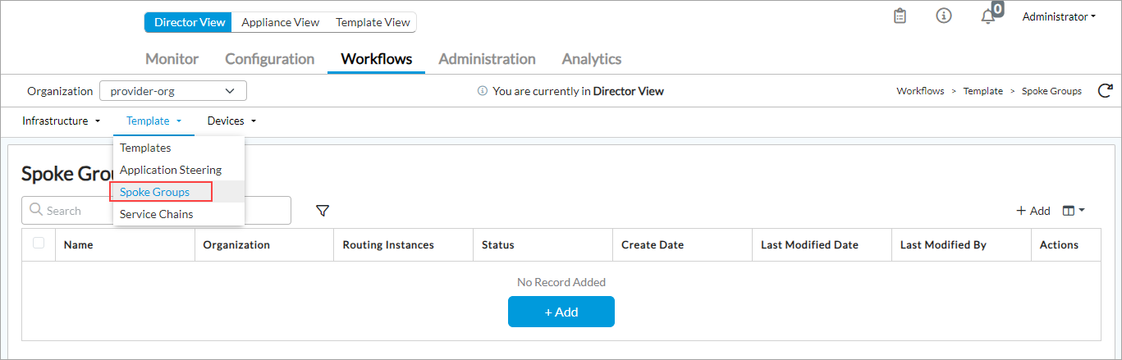Switch to Template View
Screen dimensions: 1122x360
pos(373,22)
